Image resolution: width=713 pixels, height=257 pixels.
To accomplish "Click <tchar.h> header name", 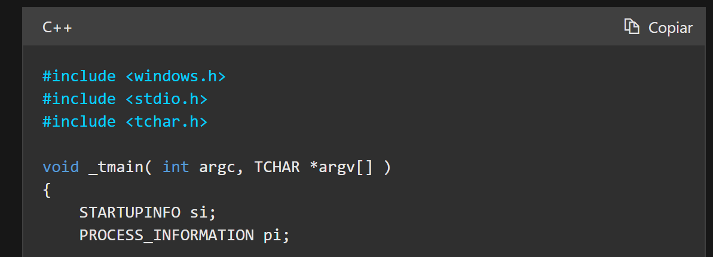I will pyautogui.click(x=166, y=121).
